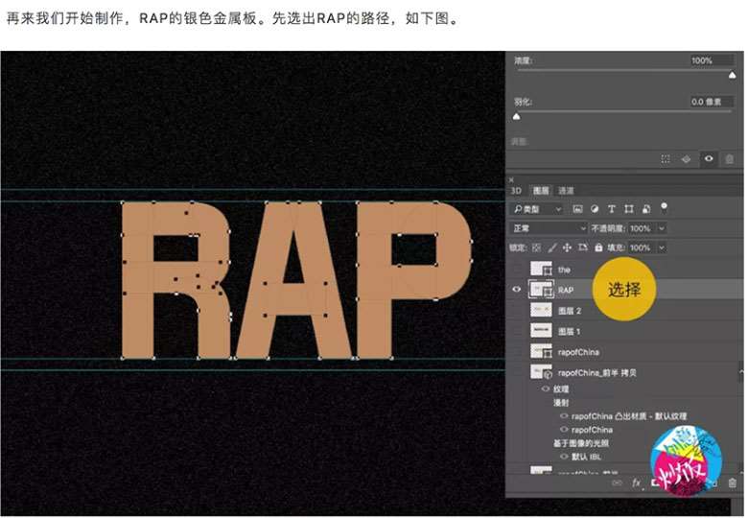
Task: Show 图层 2 layer visibility box
Action: (516, 311)
